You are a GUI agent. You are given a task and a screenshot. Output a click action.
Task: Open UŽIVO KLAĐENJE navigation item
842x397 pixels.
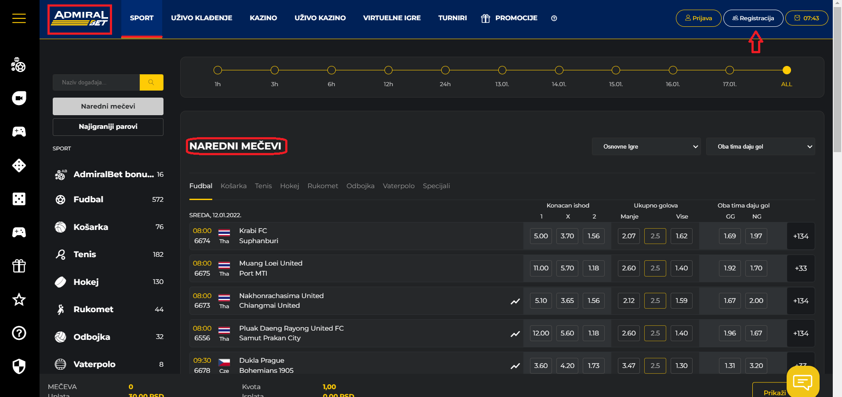pos(202,18)
